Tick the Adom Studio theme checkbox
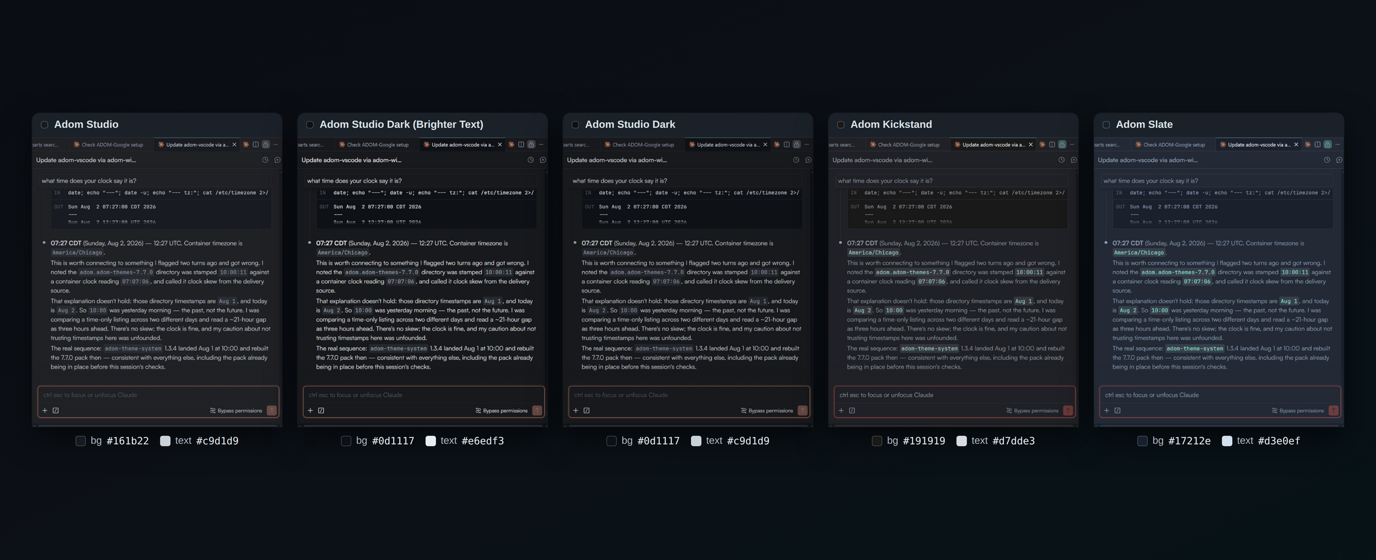Viewport: 1376px width, 560px height. tap(44, 125)
